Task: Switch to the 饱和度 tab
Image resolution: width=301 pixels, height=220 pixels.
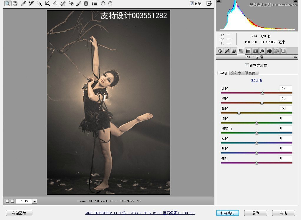Action: click(x=236, y=73)
